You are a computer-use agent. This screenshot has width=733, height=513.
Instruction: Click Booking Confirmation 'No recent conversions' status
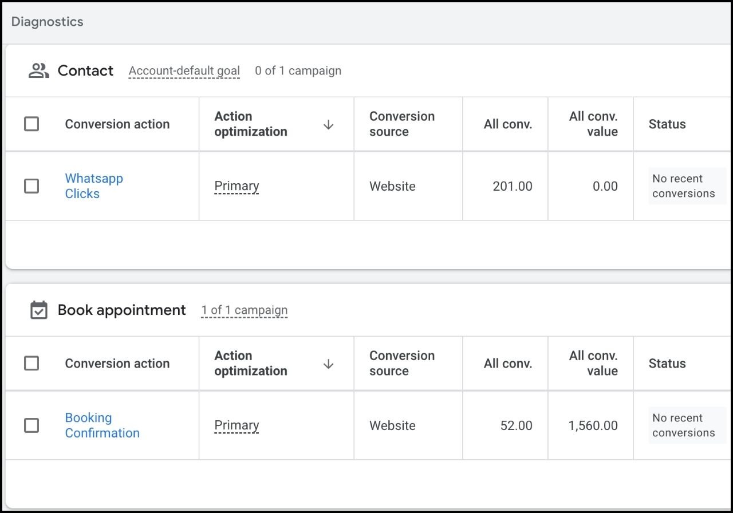[x=683, y=425]
